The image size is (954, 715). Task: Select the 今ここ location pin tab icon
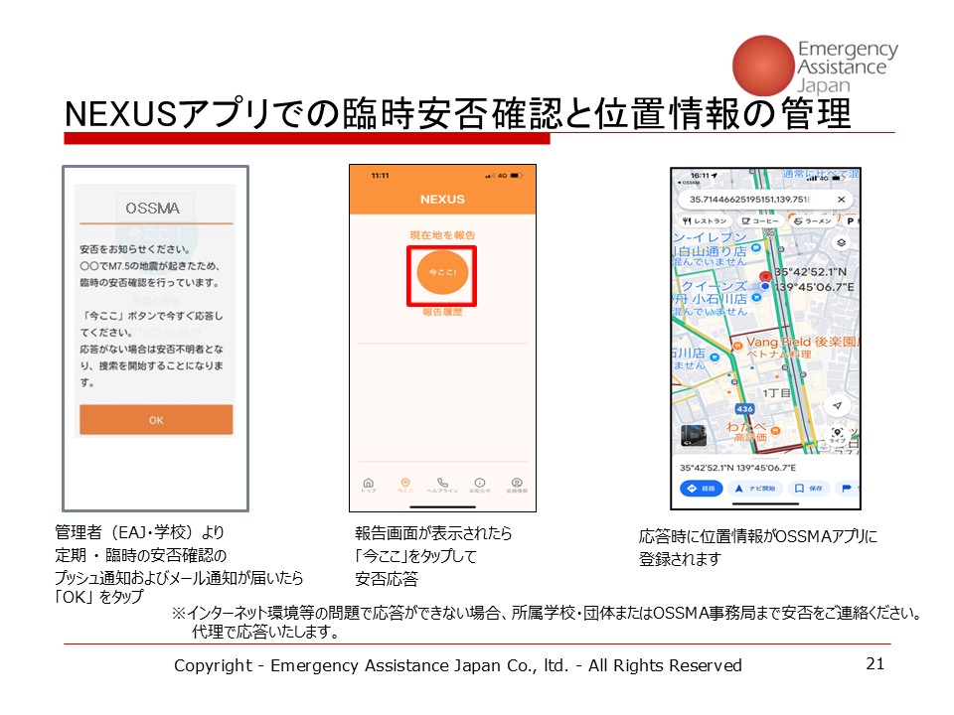click(x=405, y=483)
